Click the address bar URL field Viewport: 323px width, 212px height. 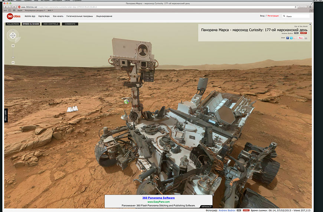click(x=157, y=7)
